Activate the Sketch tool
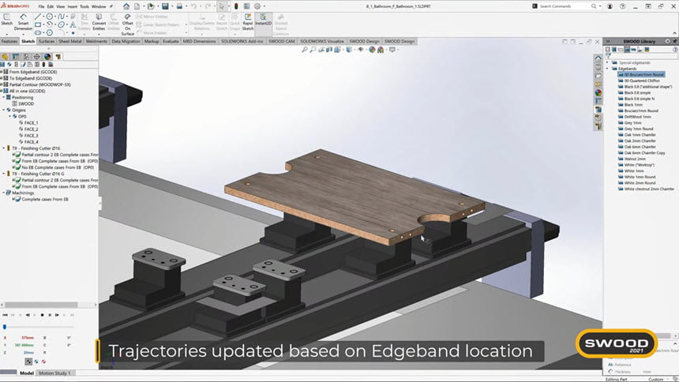 tap(6, 20)
